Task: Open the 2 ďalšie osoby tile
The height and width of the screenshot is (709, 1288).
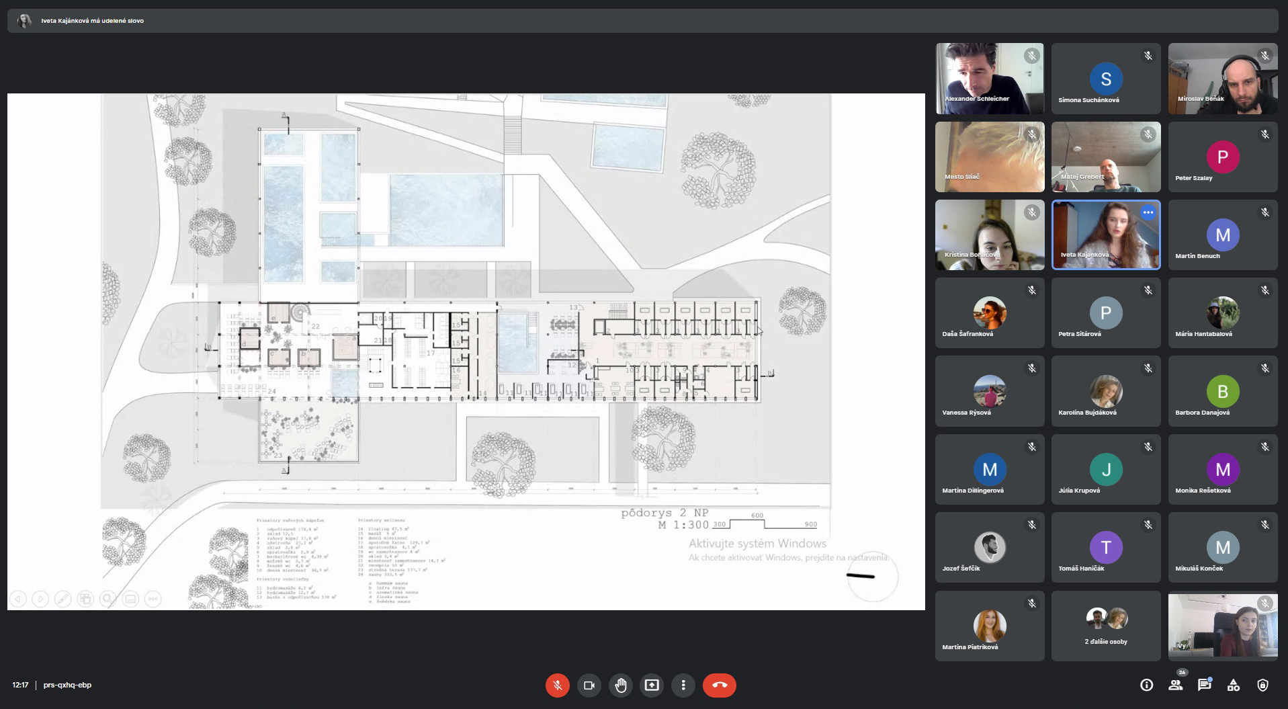Action: click(1106, 626)
